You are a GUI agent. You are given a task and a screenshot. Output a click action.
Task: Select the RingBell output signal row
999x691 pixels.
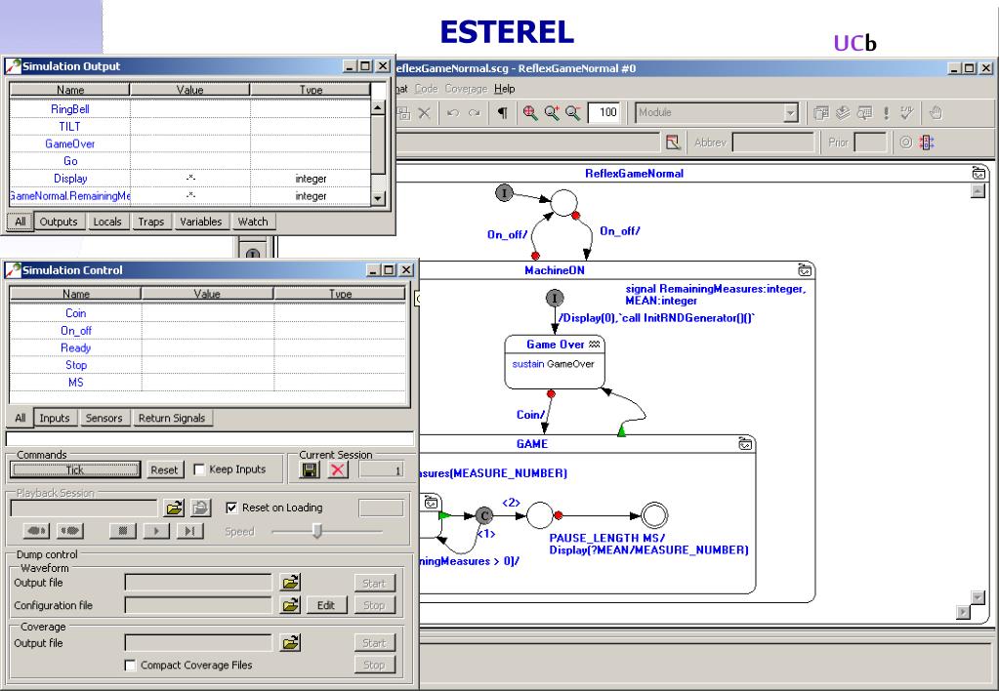189,109
